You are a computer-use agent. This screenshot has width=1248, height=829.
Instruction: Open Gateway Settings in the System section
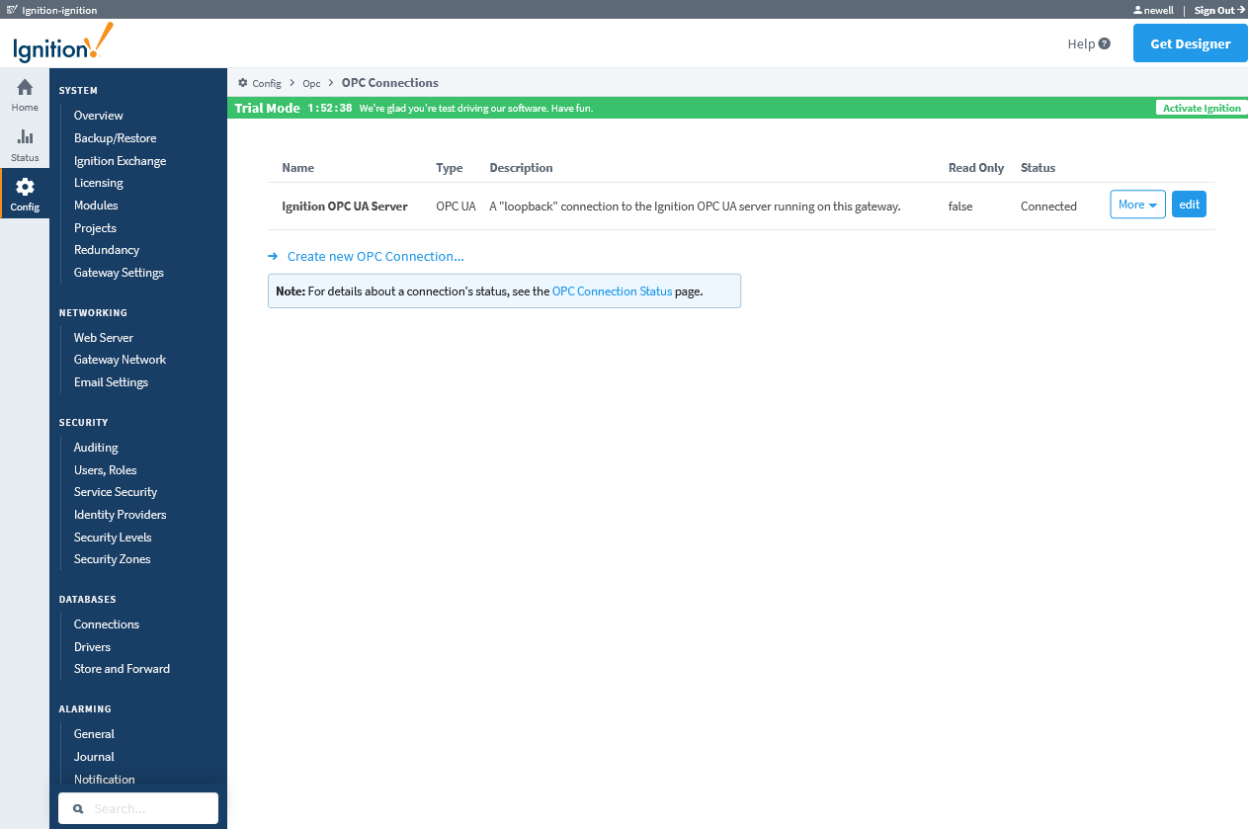click(x=119, y=272)
